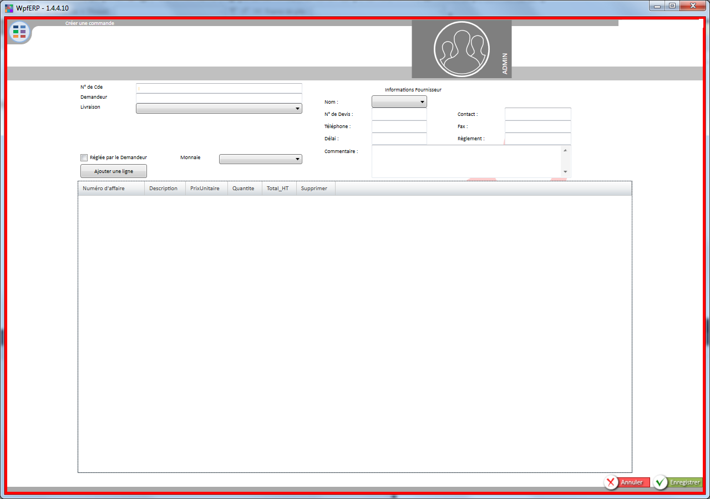Screen dimensions: 710x499
Task: Click the Total_HT column header
Action: tap(279, 189)
